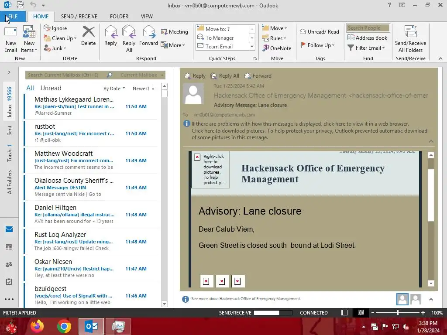The image size is (447, 335).
Task: Open Firefox from the taskbar
Action: [x=37, y=326]
